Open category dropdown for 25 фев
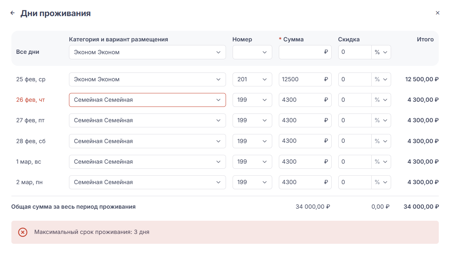The height and width of the screenshot is (261, 452). 147,79
